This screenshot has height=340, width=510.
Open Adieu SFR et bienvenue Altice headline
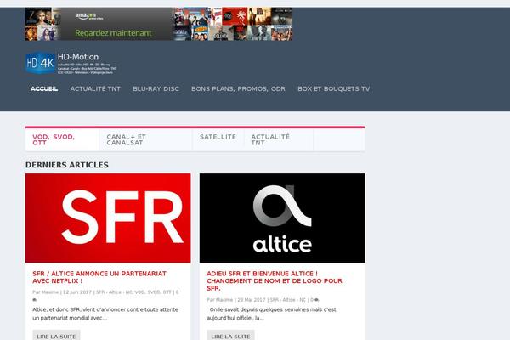click(x=275, y=280)
